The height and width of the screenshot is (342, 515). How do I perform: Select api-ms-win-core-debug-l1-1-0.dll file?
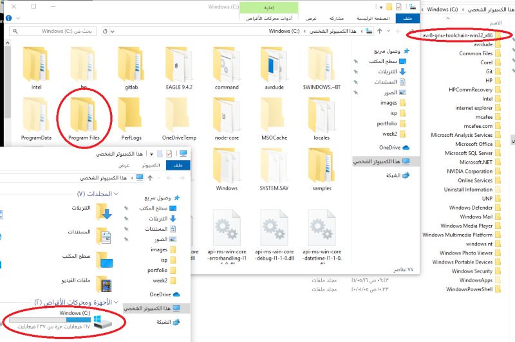274,235
